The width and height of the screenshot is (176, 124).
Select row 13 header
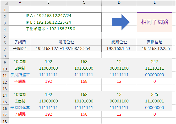pyautogui.click(x=5, y=88)
